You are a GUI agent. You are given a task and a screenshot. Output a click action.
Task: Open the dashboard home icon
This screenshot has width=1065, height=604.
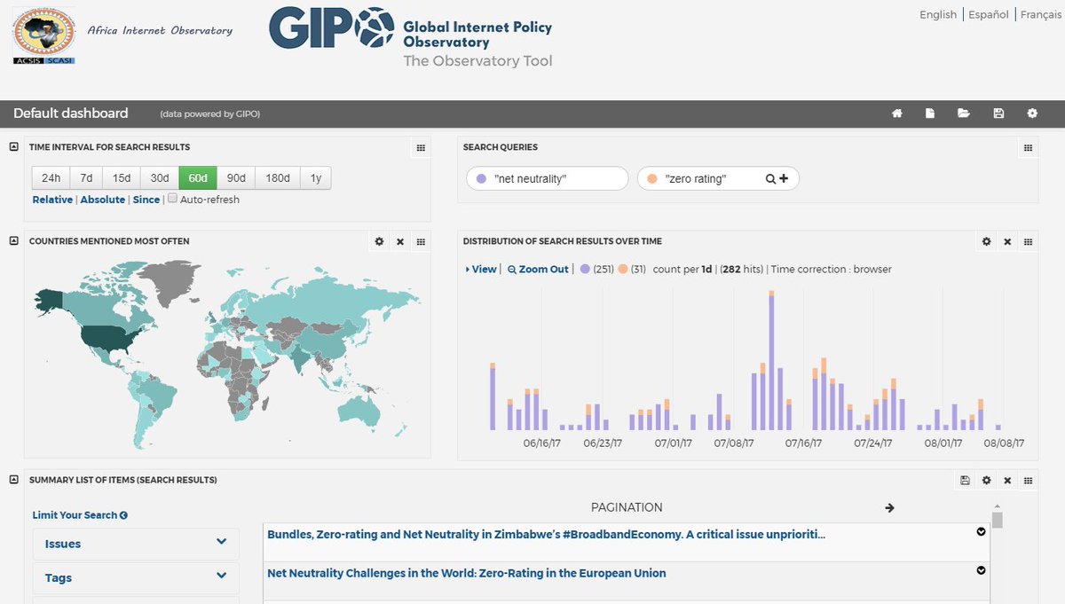coord(897,114)
